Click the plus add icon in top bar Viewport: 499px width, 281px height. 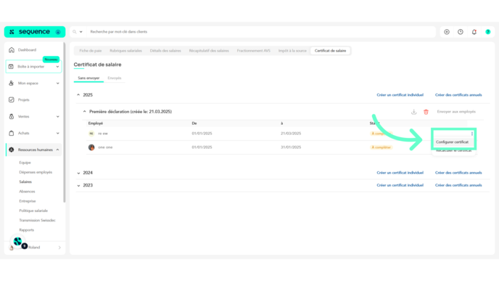pyautogui.click(x=447, y=32)
